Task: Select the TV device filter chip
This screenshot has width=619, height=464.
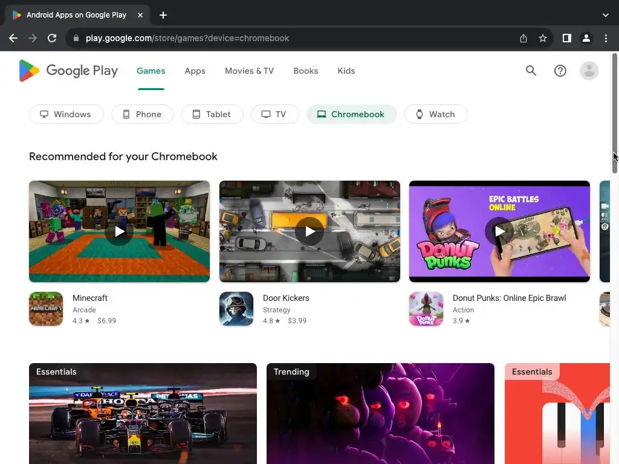Action: [x=275, y=114]
